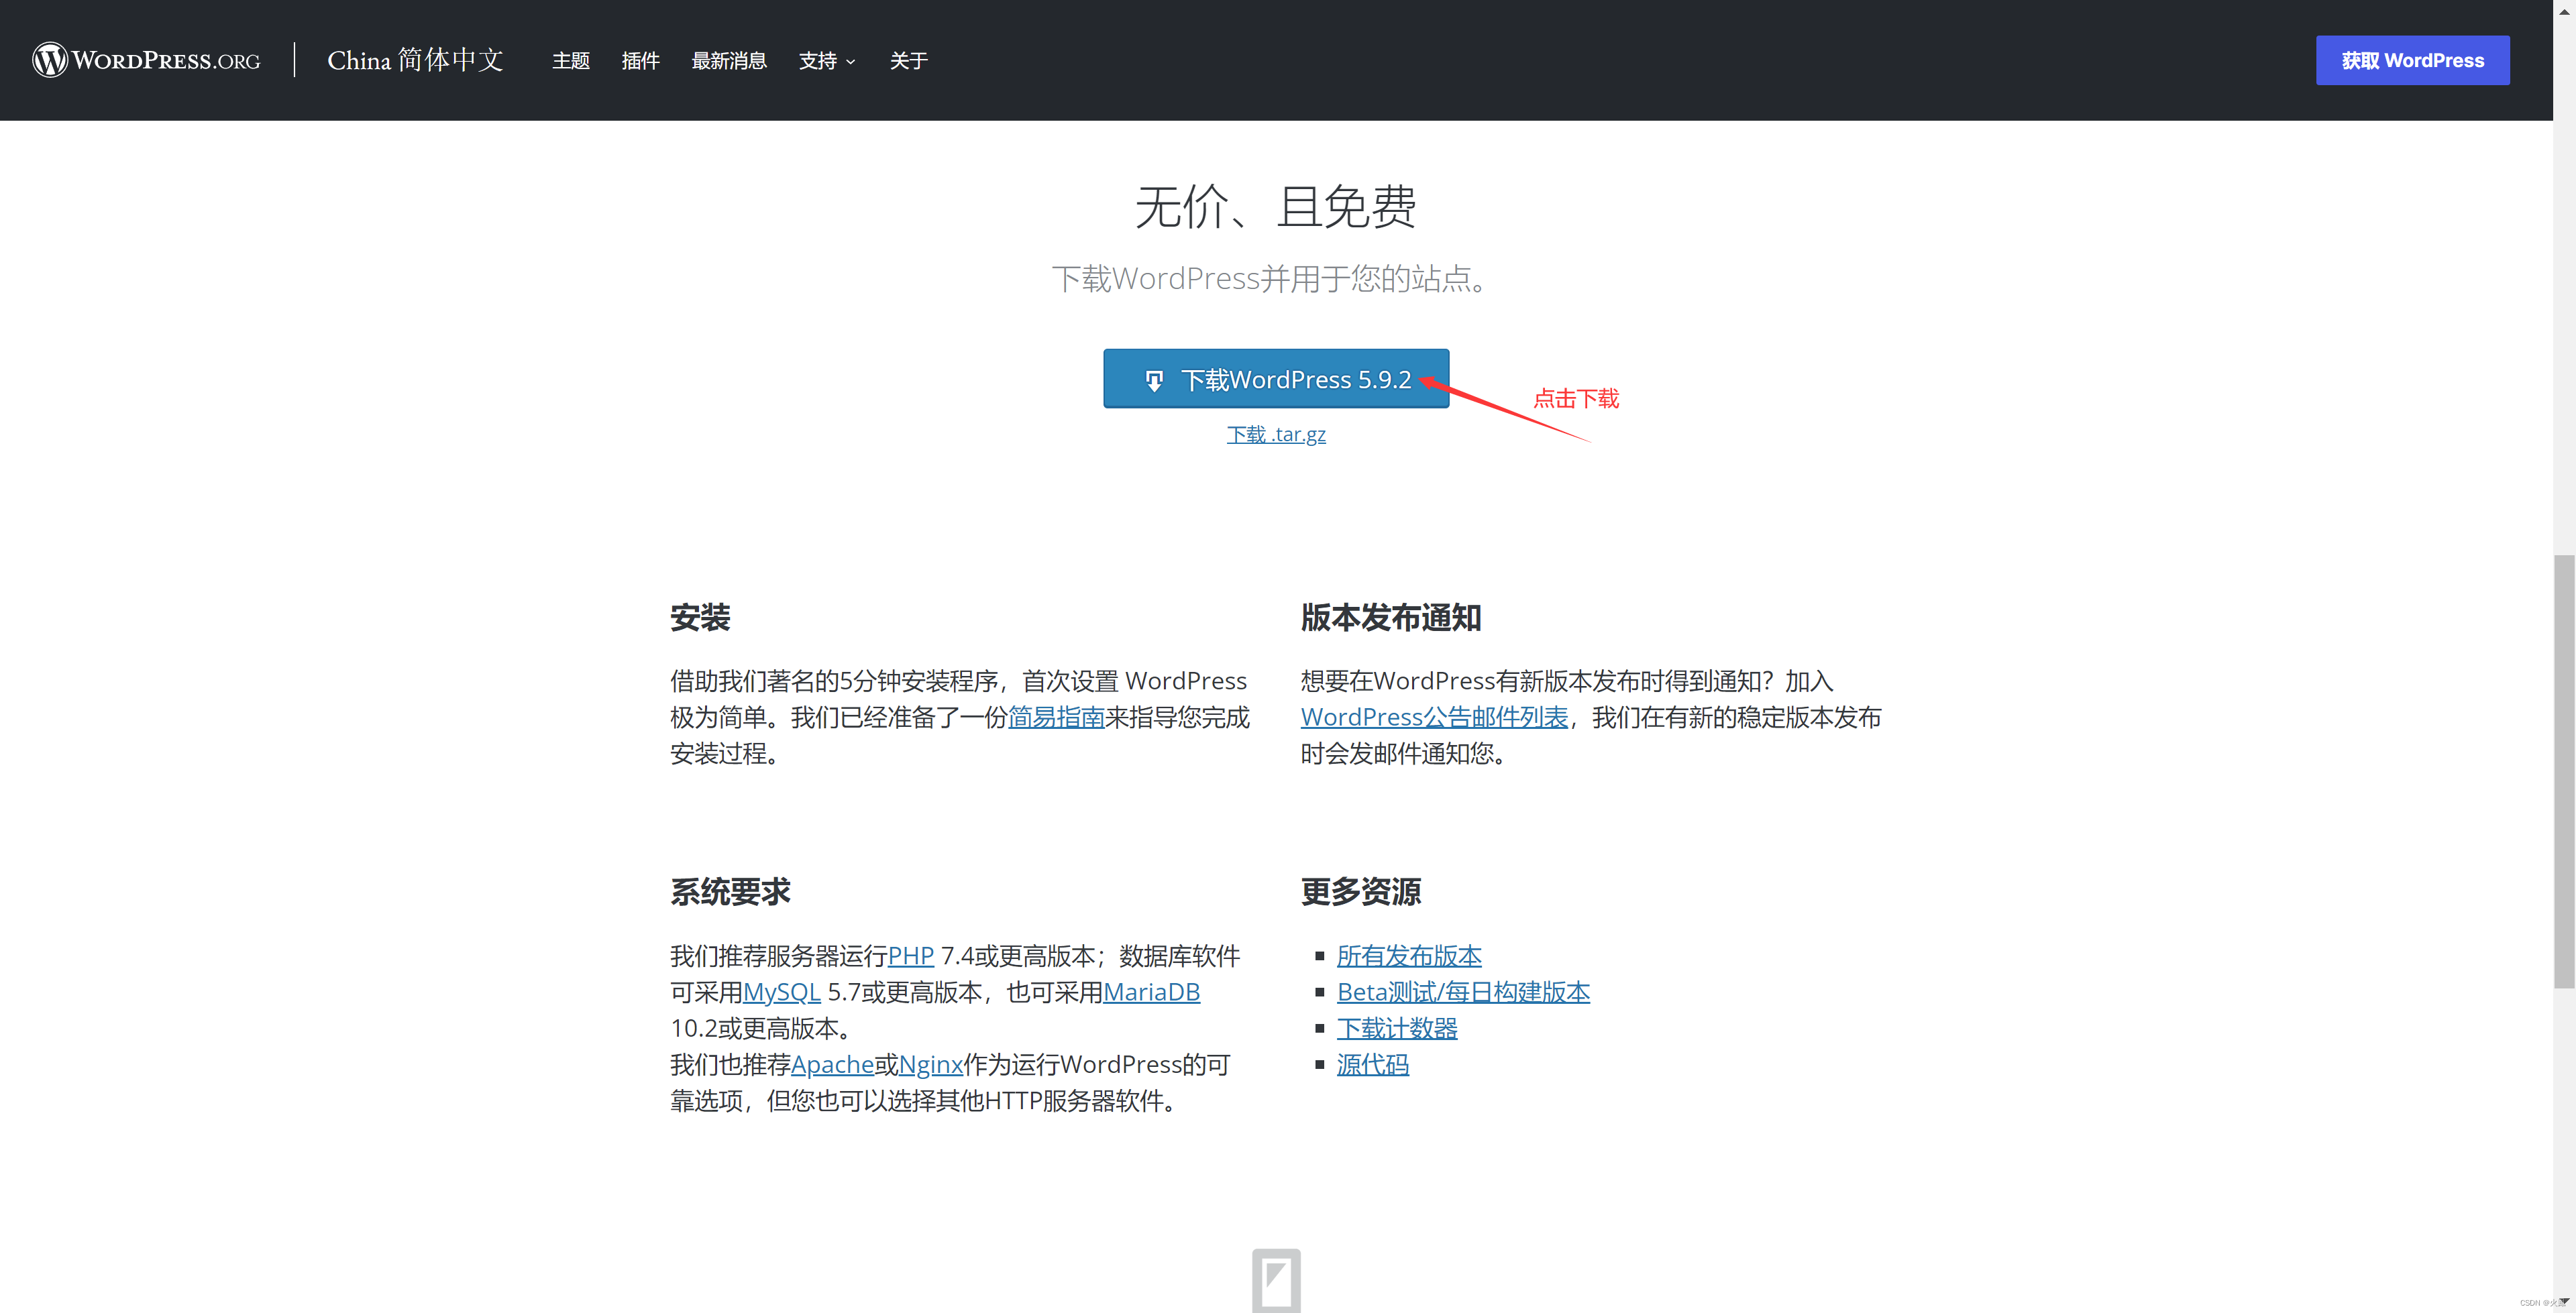Click the 获取 WordPress button
The width and height of the screenshot is (2576, 1313).
click(2412, 60)
